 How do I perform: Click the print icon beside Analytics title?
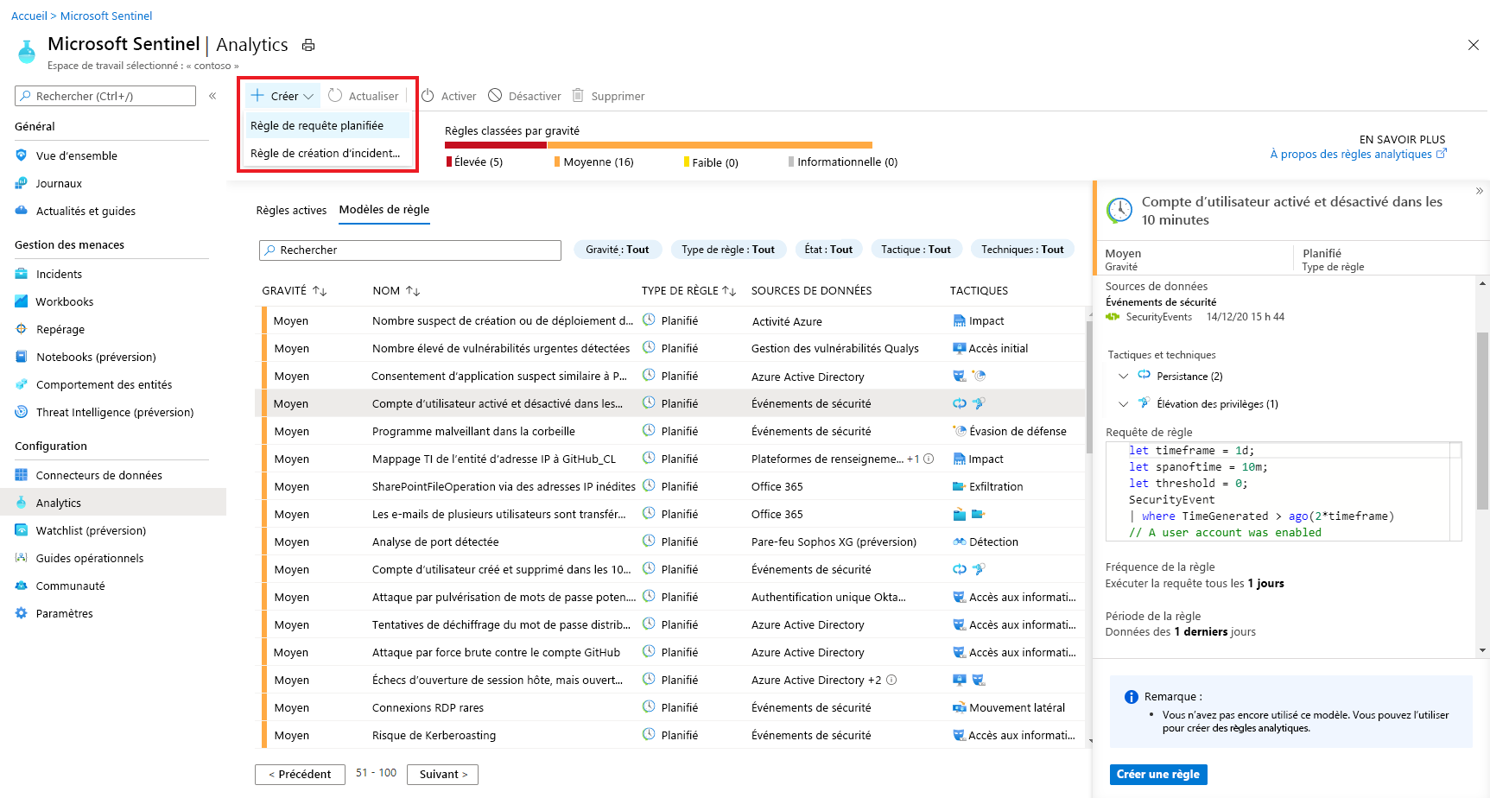click(x=308, y=45)
